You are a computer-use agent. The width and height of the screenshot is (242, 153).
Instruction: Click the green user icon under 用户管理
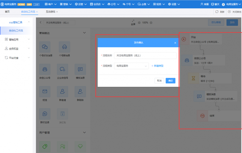pyautogui.click(x=62, y=147)
